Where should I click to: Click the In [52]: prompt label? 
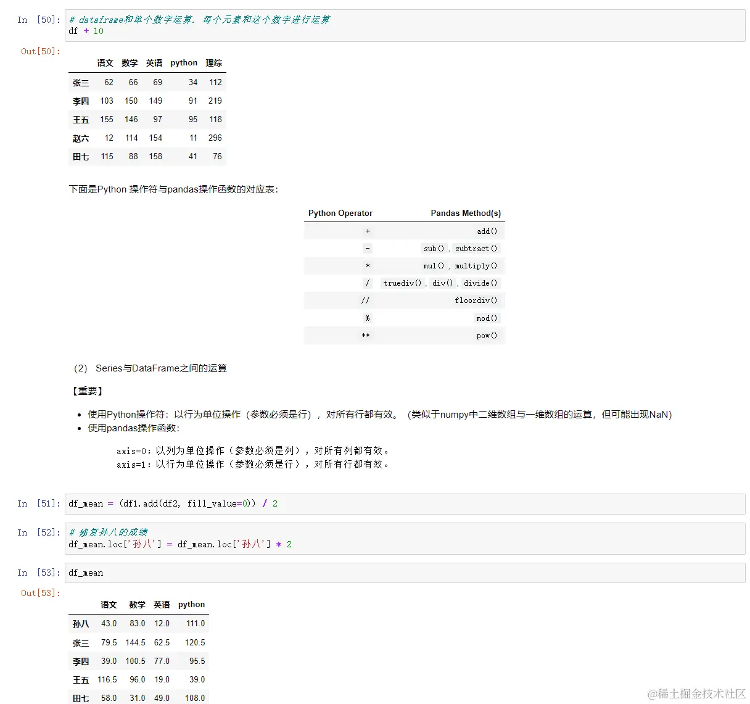39,532
